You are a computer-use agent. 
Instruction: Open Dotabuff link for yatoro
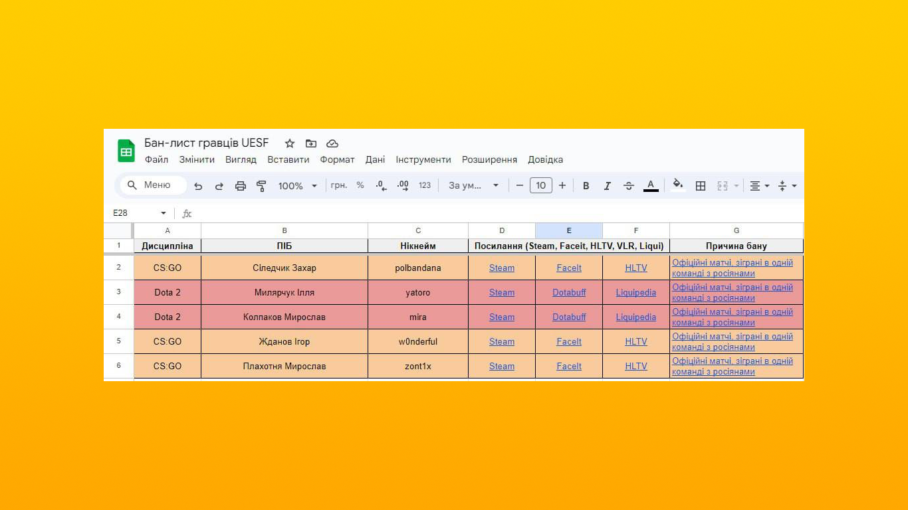pyautogui.click(x=569, y=293)
